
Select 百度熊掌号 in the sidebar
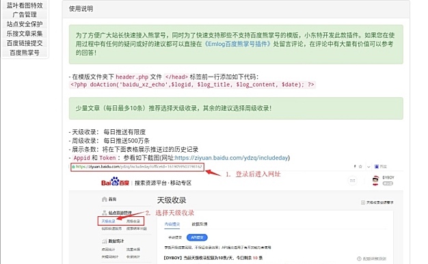coord(25,53)
